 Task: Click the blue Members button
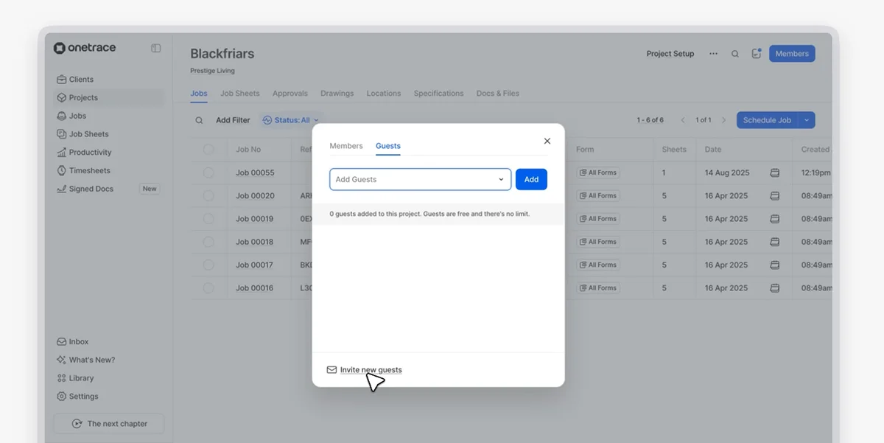point(792,54)
